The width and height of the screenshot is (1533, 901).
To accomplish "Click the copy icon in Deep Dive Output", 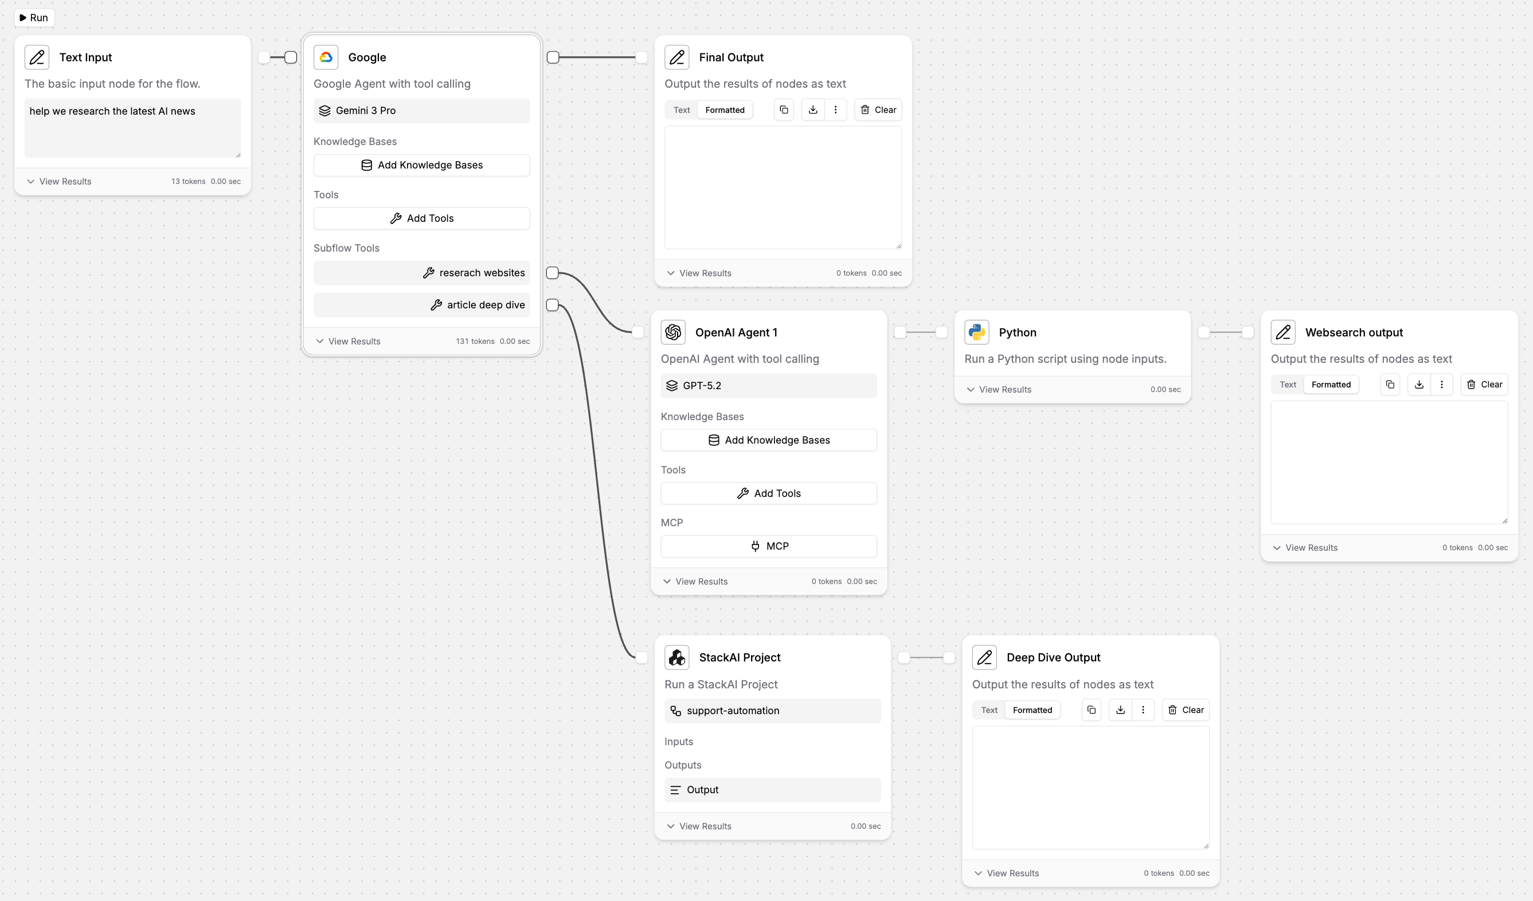I will 1092,710.
